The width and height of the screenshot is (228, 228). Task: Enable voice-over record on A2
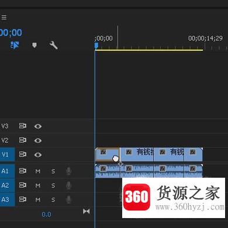(68, 185)
